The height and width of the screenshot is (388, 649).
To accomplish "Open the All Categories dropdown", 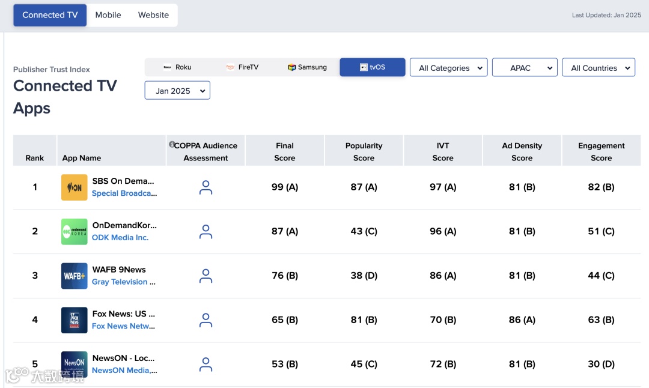I will click(x=448, y=68).
